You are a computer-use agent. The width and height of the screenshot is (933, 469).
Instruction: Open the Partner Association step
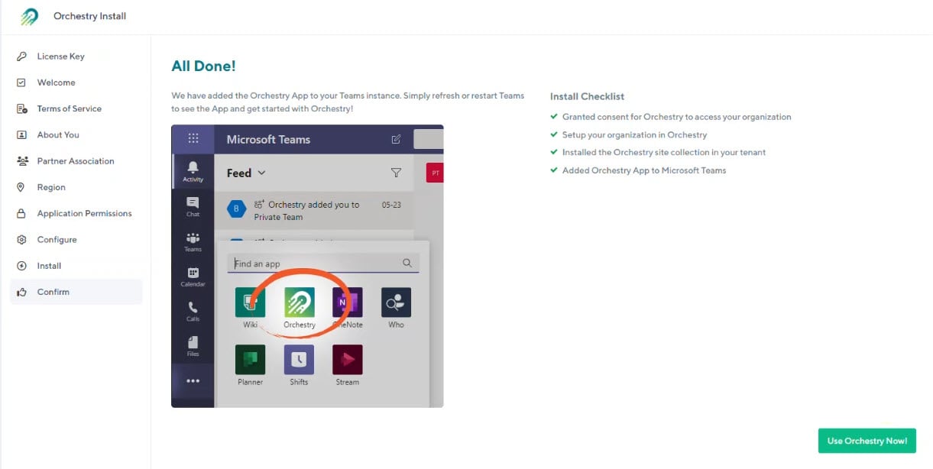coord(76,161)
